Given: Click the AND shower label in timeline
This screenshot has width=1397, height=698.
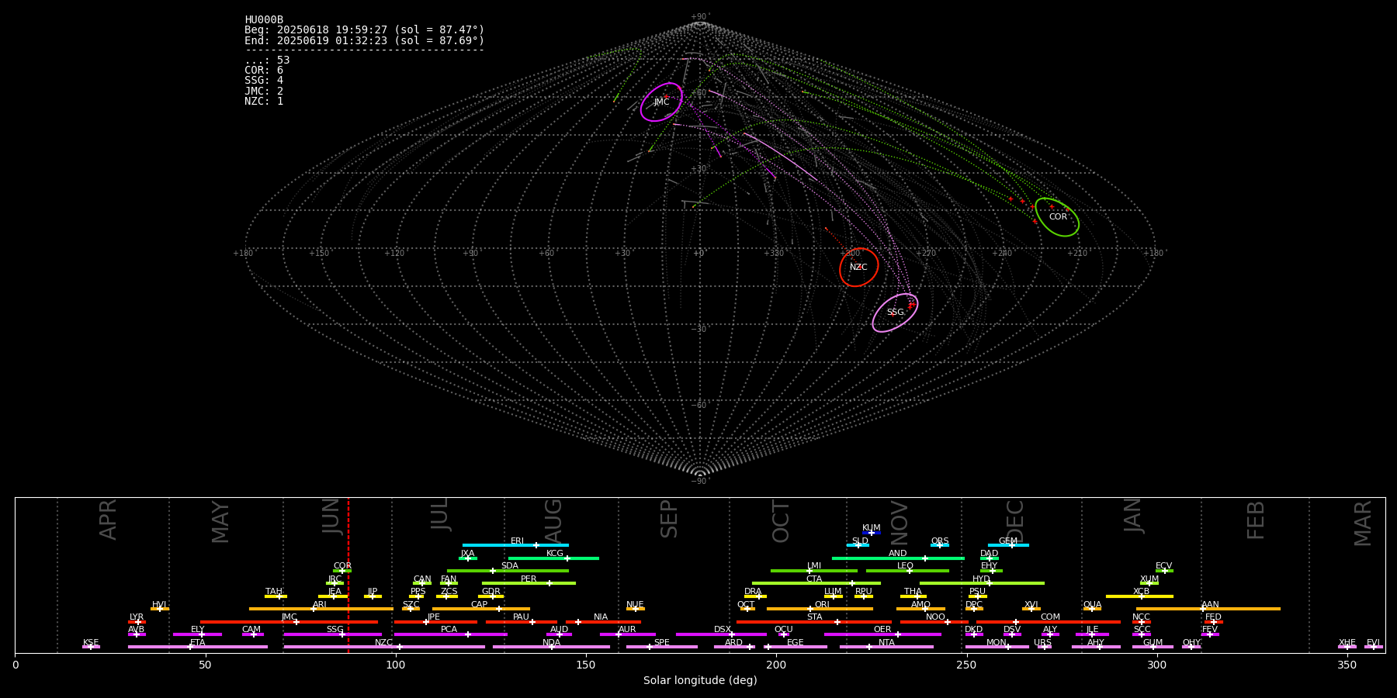Looking at the screenshot, I should point(898,554).
